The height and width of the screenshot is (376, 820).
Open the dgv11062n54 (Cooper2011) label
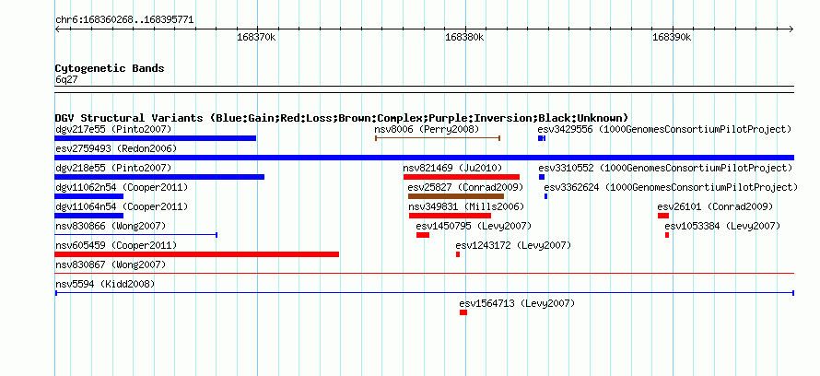(122, 187)
